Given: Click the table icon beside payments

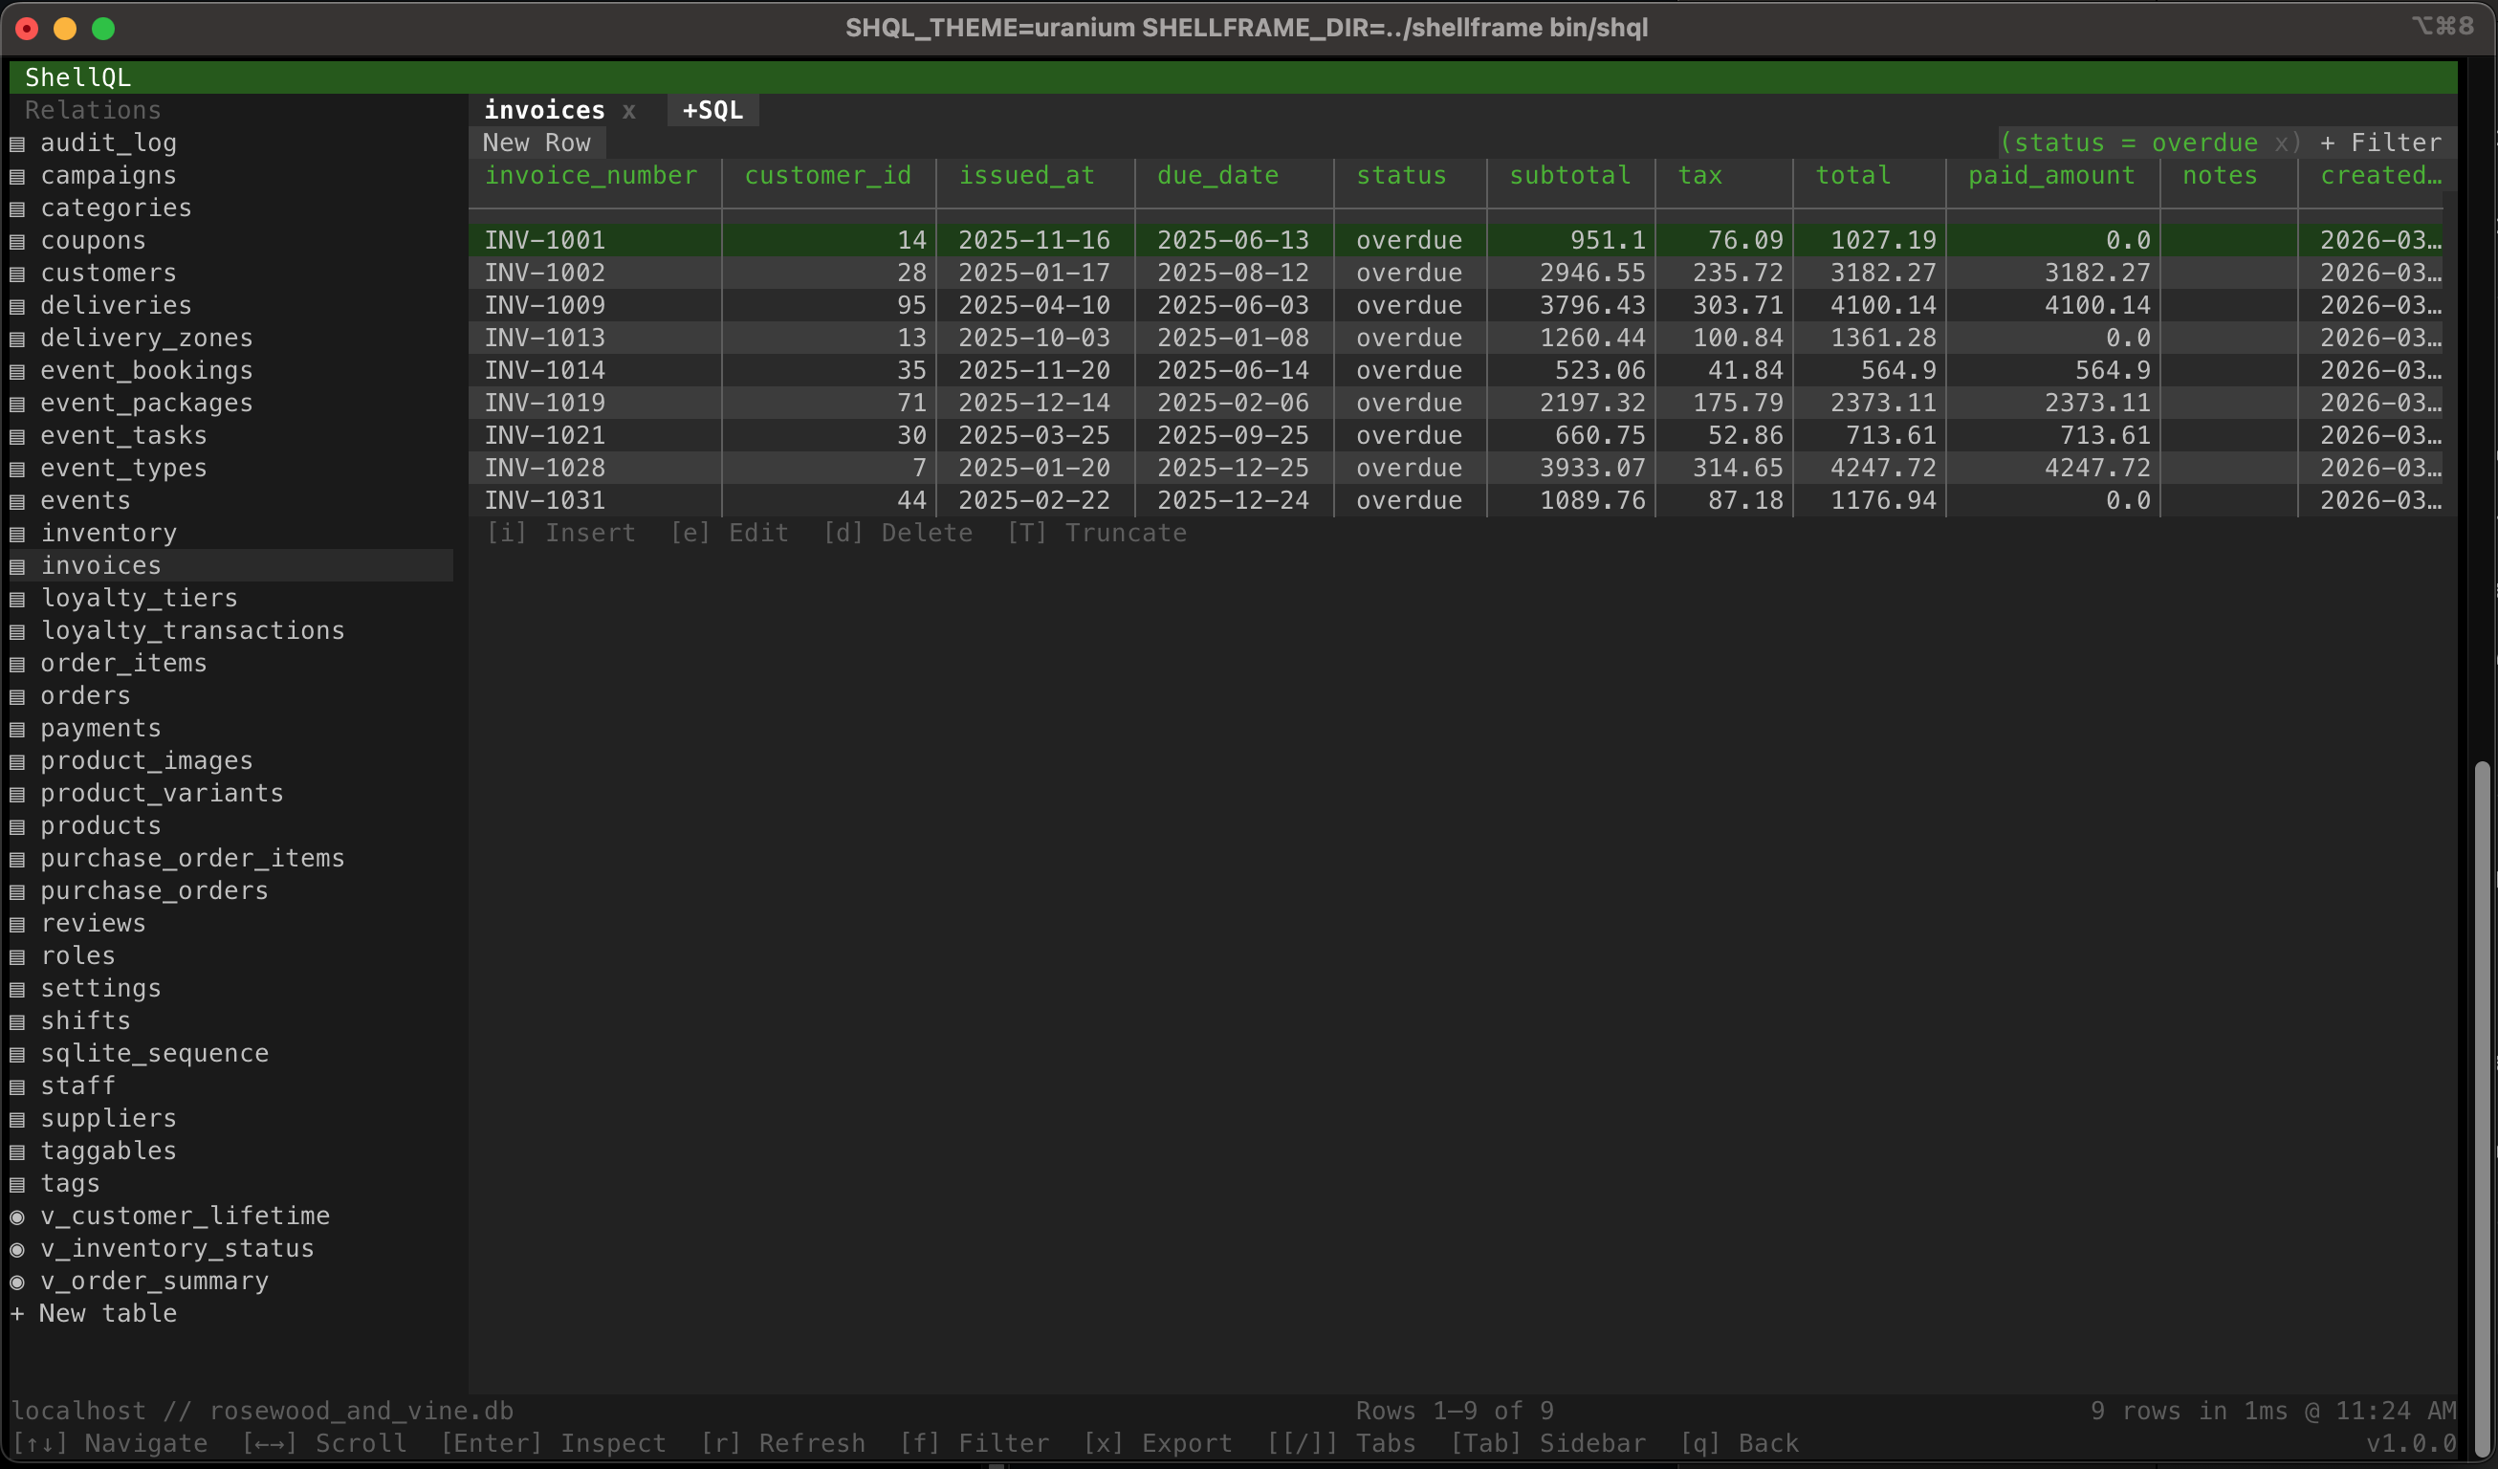Looking at the screenshot, I should 17,730.
